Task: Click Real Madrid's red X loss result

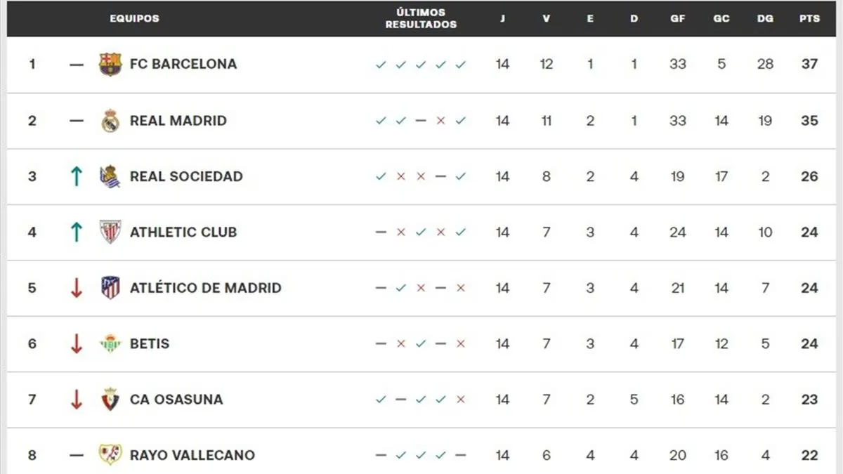Action: click(440, 121)
